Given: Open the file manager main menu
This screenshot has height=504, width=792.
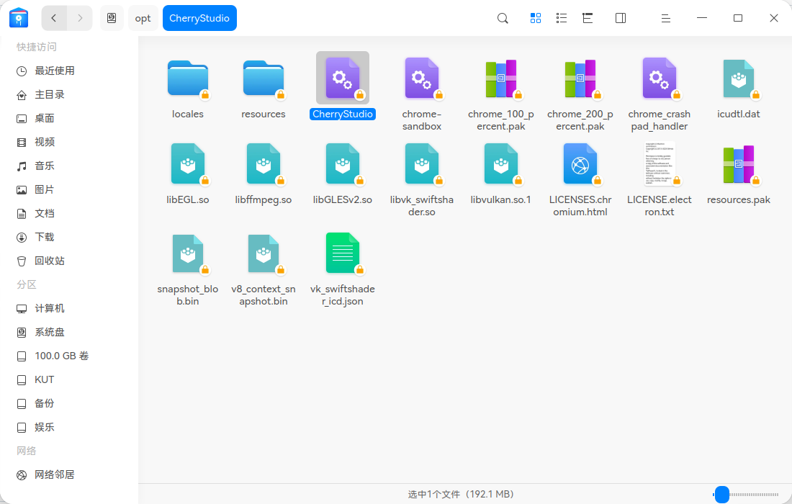Looking at the screenshot, I should [666, 18].
